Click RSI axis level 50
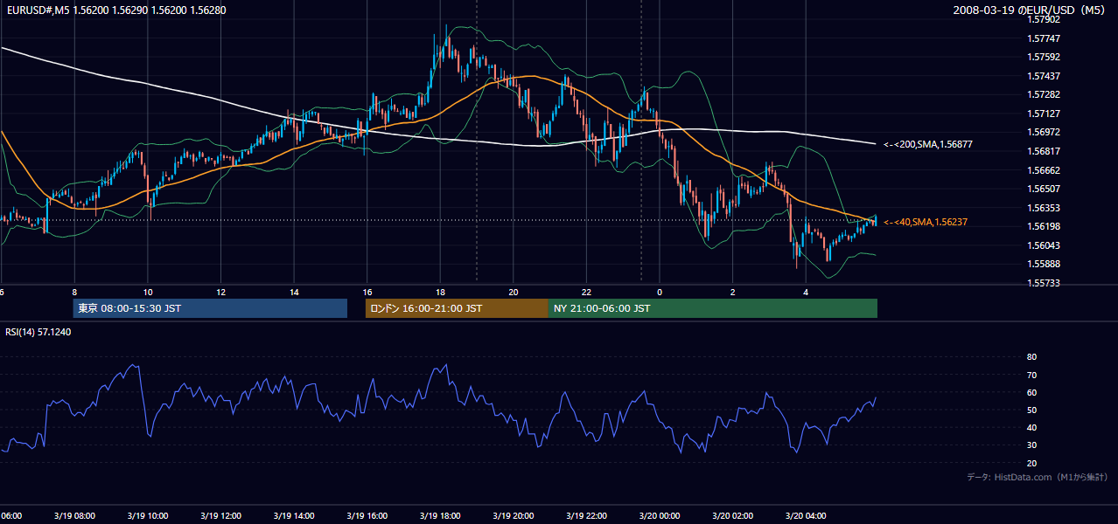The image size is (1118, 524). tap(1031, 410)
